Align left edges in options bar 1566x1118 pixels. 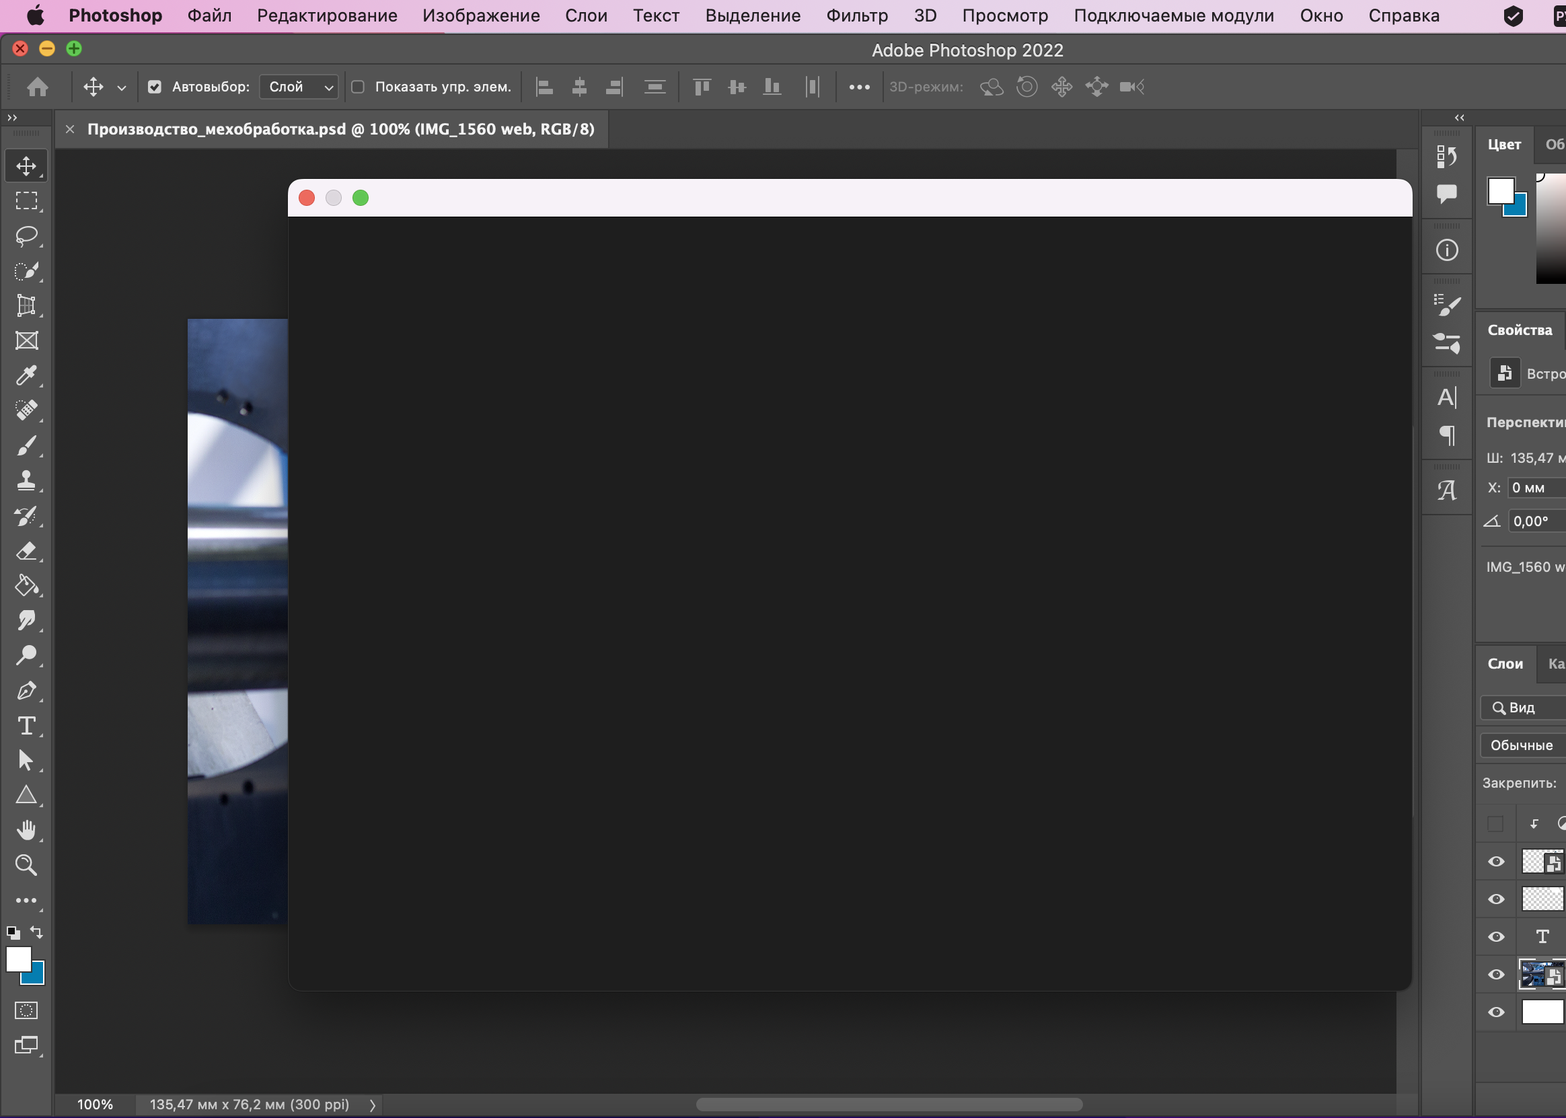544,87
